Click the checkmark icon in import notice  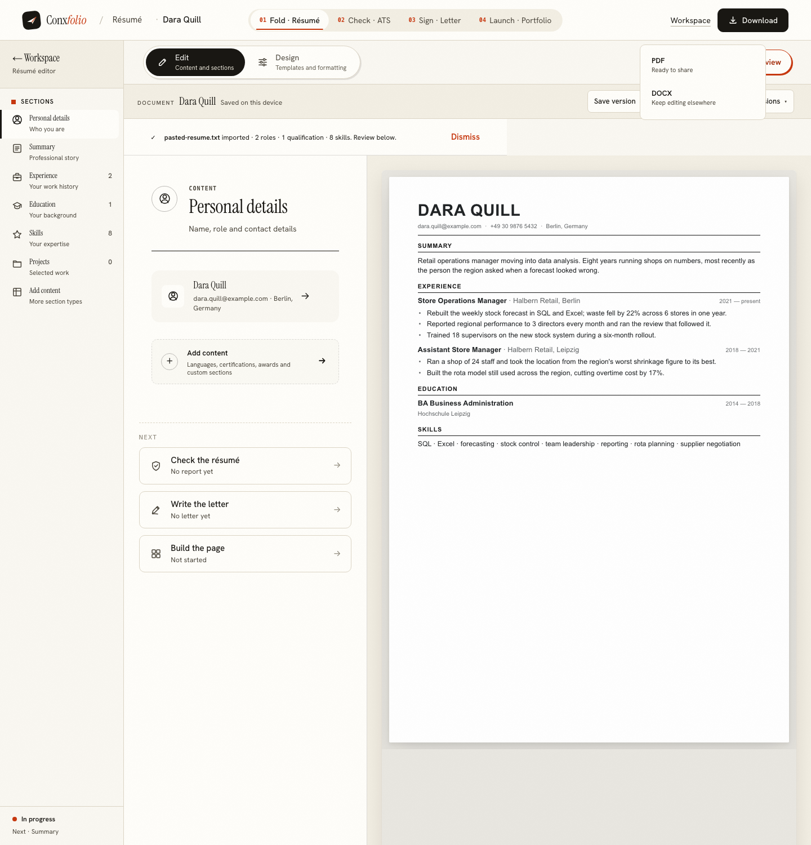pos(153,137)
